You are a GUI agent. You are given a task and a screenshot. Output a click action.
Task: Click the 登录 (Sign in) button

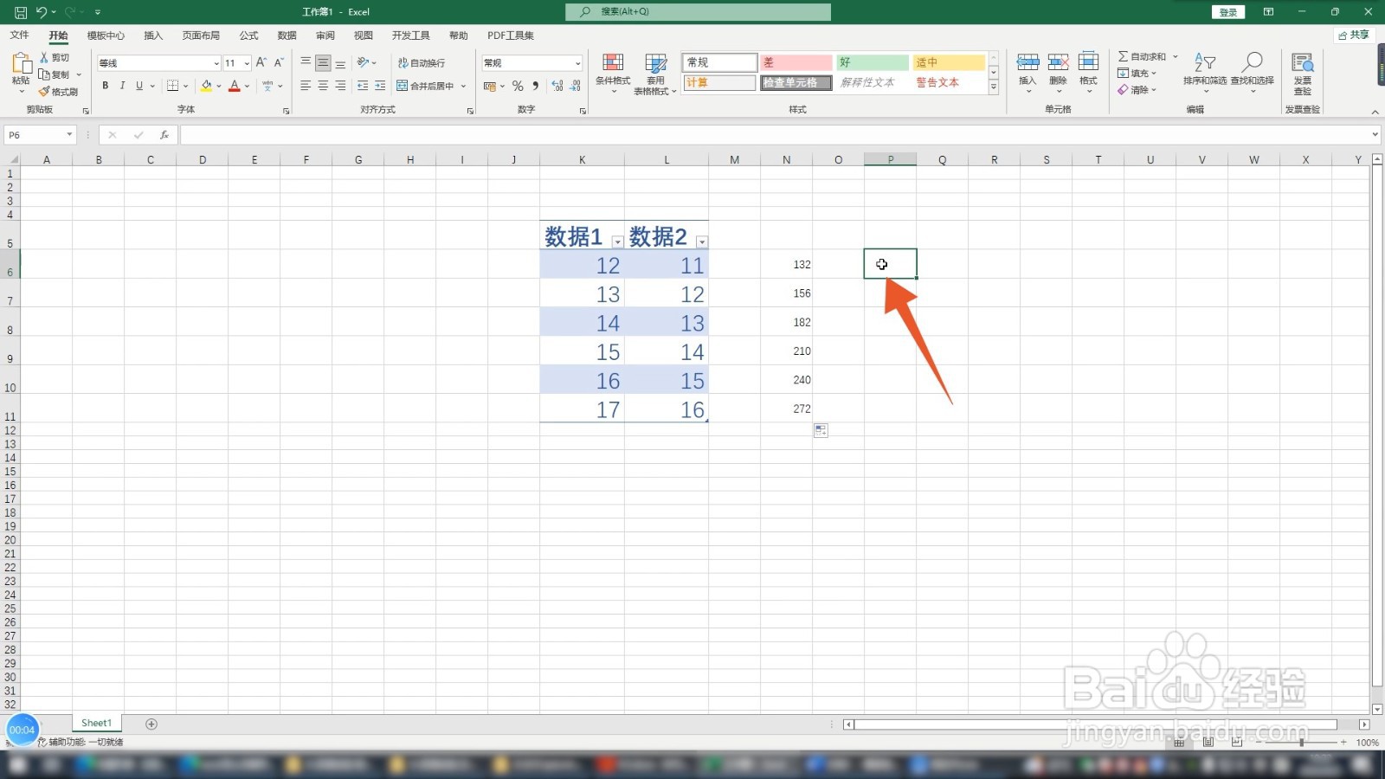point(1228,12)
